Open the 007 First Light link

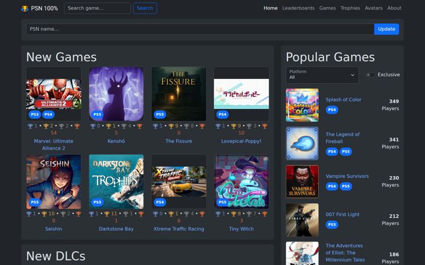(342, 214)
